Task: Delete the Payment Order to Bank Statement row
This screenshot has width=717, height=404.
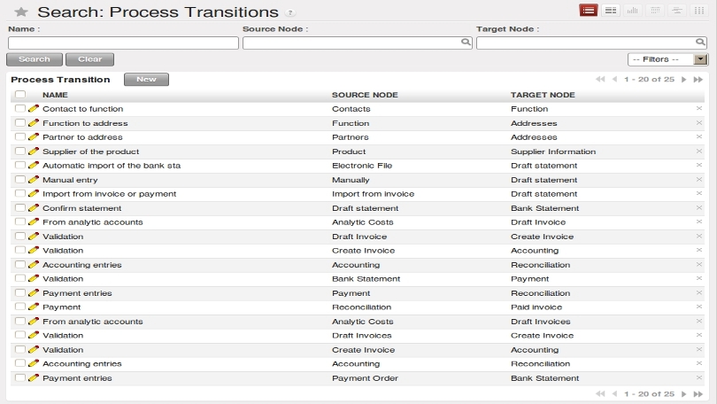Action: point(698,378)
